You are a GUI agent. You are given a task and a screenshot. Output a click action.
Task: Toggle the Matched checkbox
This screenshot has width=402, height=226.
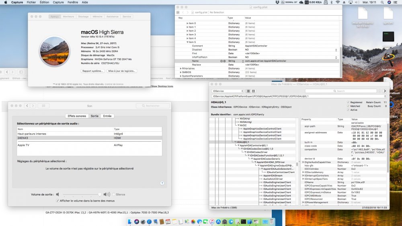click(348, 106)
